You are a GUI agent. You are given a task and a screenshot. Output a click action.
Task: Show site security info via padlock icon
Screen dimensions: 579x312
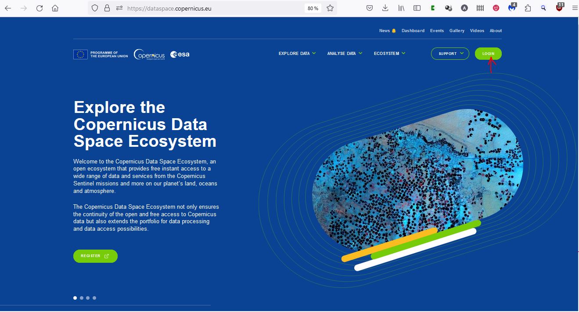107,8
